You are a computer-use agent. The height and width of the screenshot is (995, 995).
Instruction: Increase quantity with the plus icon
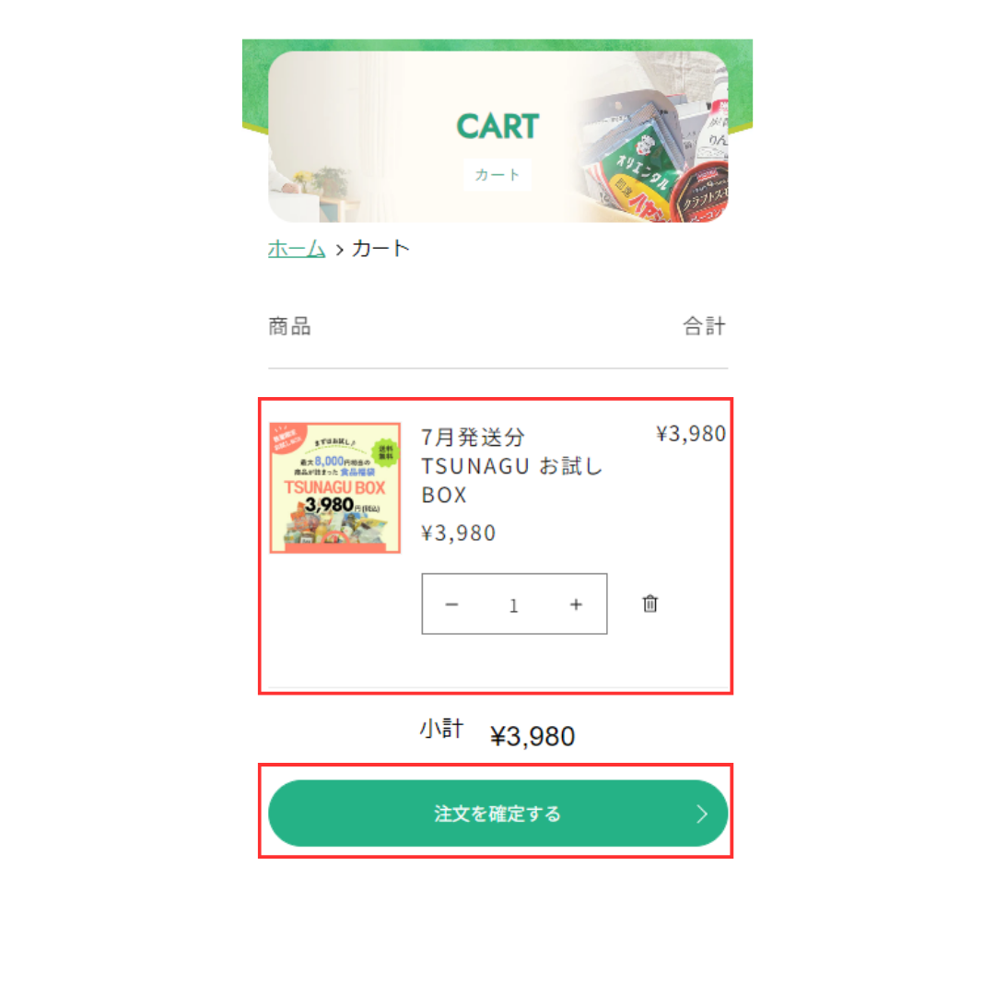click(576, 604)
